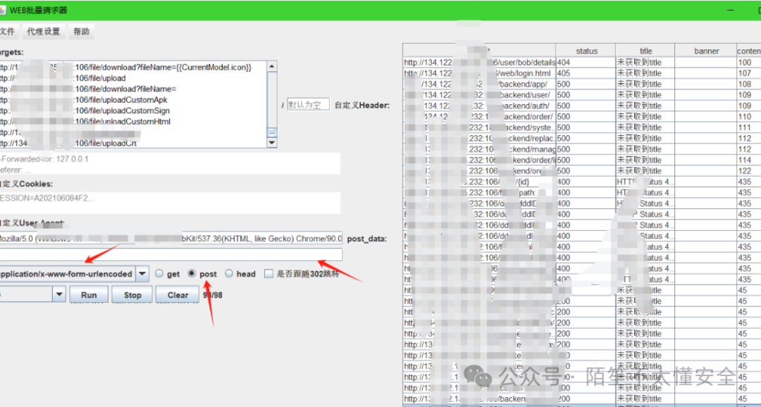Click the 405 status cell
The width and height of the screenshot is (761, 407).
(x=586, y=73)
